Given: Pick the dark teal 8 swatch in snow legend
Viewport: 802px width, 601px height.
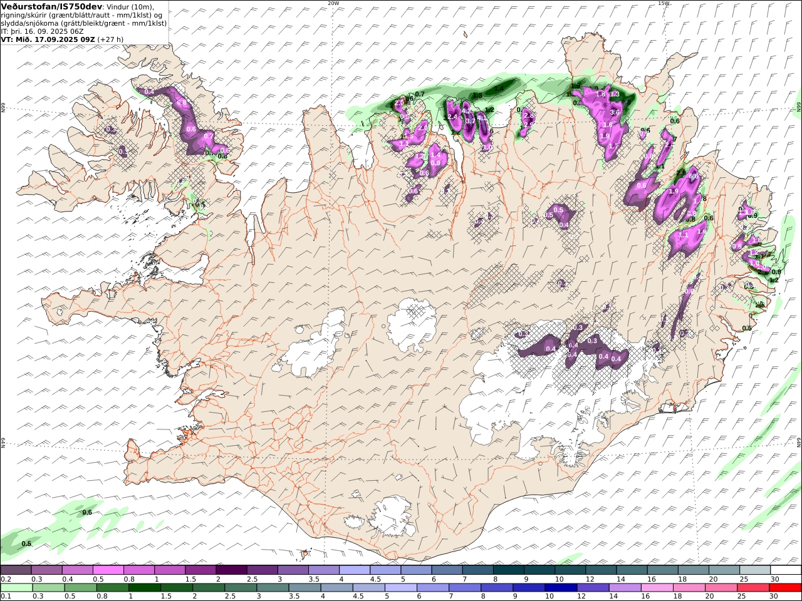Looking at the screenshot, I should [509, 570].
